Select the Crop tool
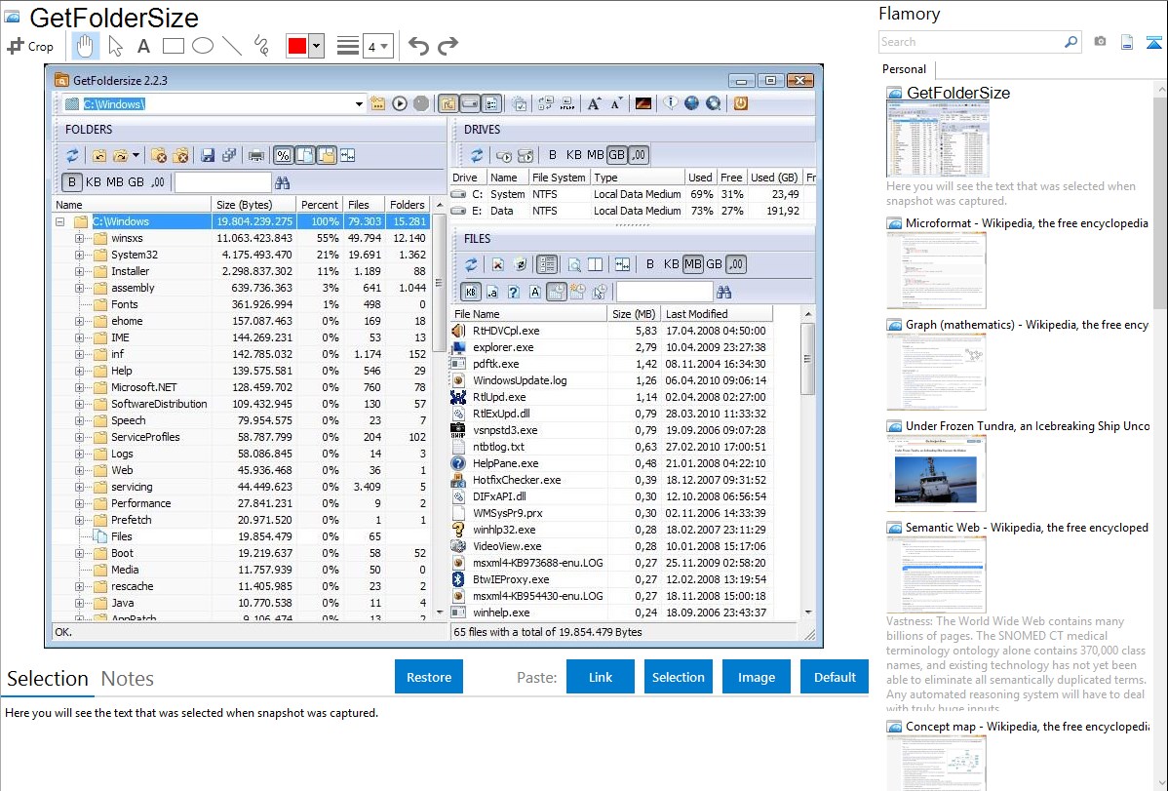Image resolution: width=1168 pixels, height=791 pixels. [30, 46]
